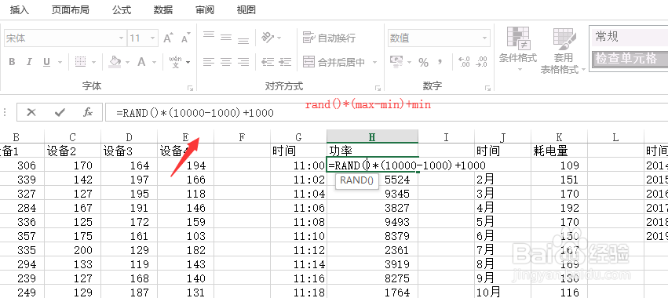
Task: Click the font color A icon
Action: click(141, 62)
